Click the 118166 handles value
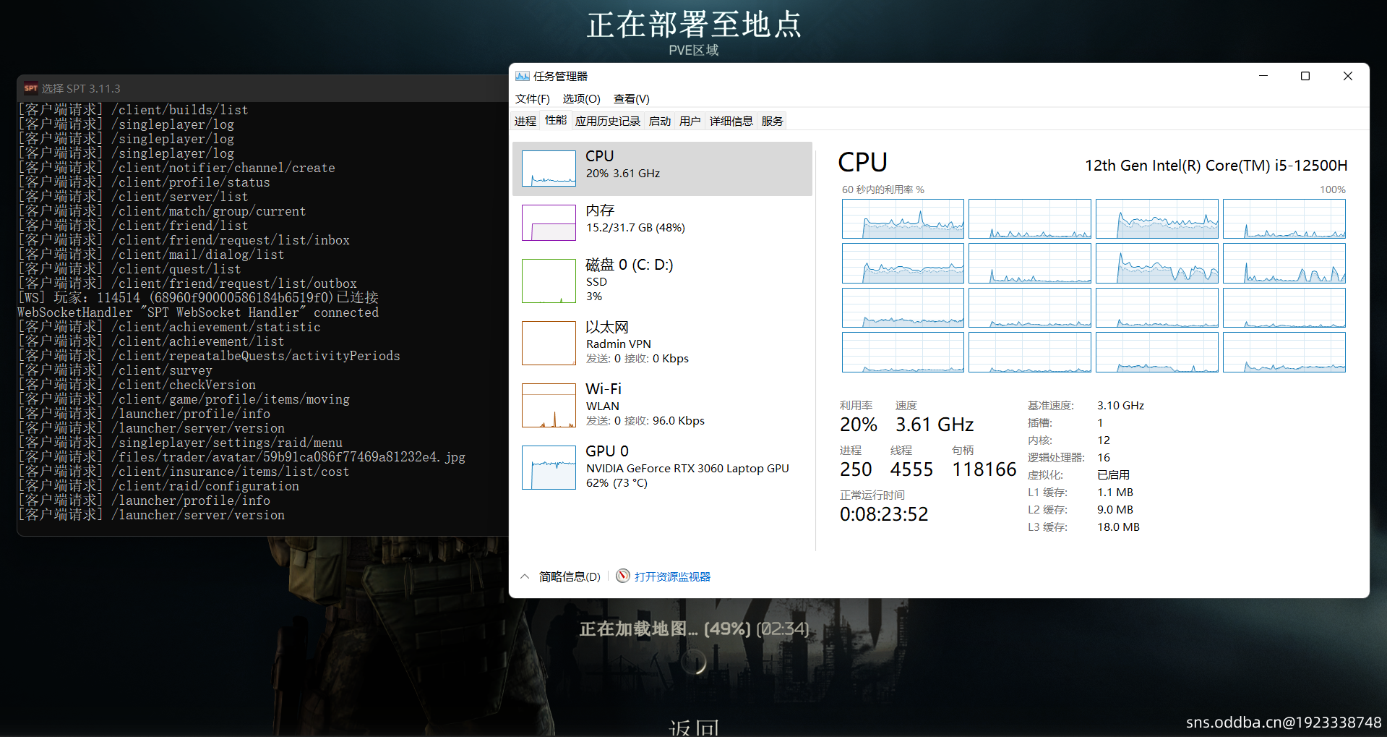 tap(984, 469)
